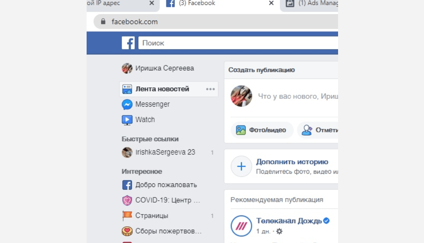Screen dimensions: 424x243
Task: Click the Что у вас нового post field
Action: (x=298, y=96)
